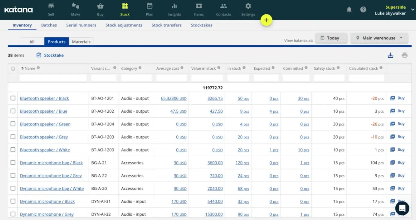Select the Bluetooth speaker / Black checkbox

point(13,98)
